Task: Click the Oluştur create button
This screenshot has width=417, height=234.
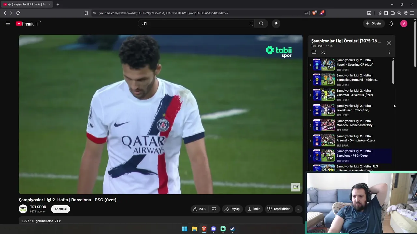Action: [374, 23]
